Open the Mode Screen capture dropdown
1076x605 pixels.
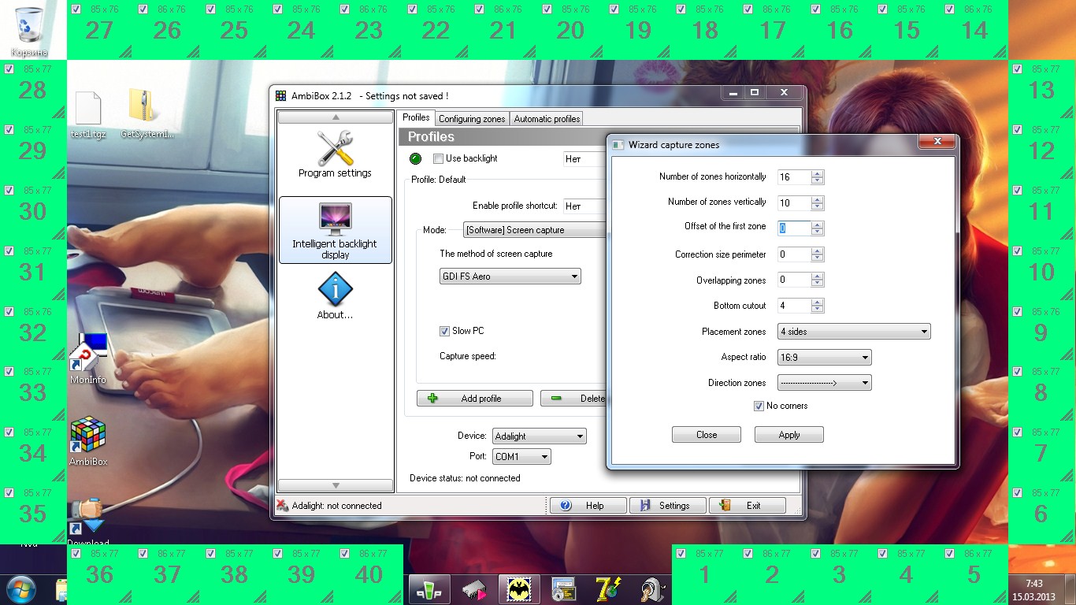click(534, 230)
